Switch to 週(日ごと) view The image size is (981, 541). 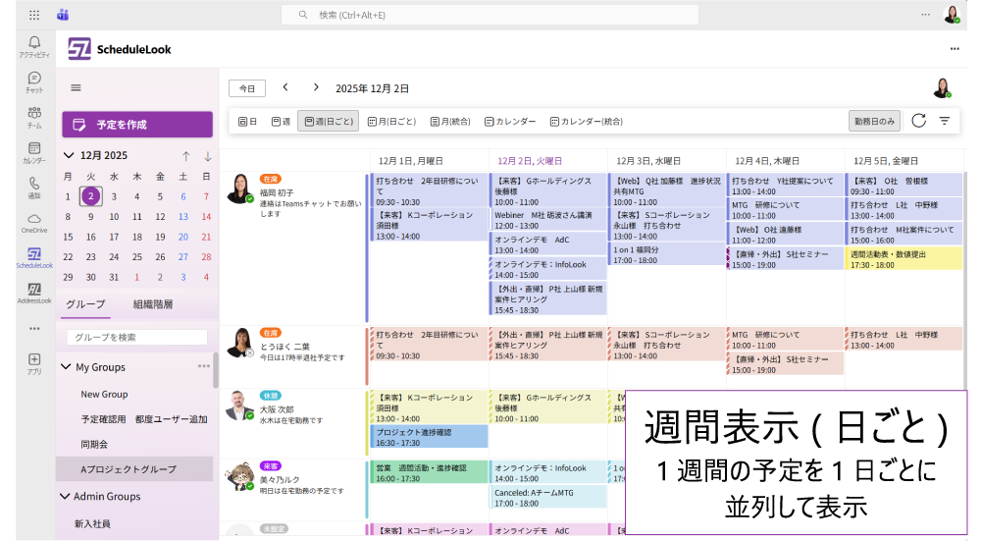point(328,121)
